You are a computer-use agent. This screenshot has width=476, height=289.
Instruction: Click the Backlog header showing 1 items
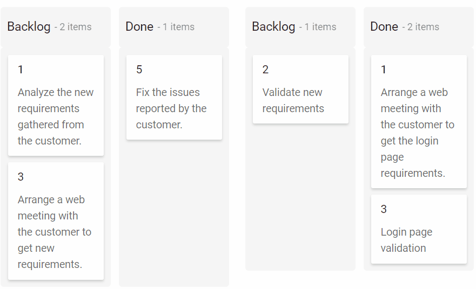(x=273, y=26)
